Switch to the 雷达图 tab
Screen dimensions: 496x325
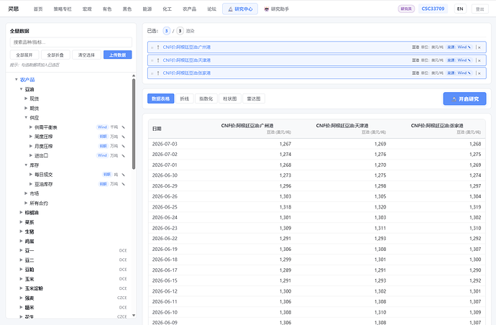pyautogui.click(x=254, y=99)
